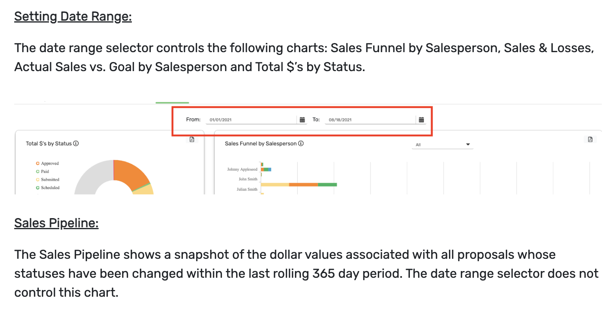Viewport: 616px width, 324px height.
Task: Open the From date calendar picker
Action: pos(302,120)
